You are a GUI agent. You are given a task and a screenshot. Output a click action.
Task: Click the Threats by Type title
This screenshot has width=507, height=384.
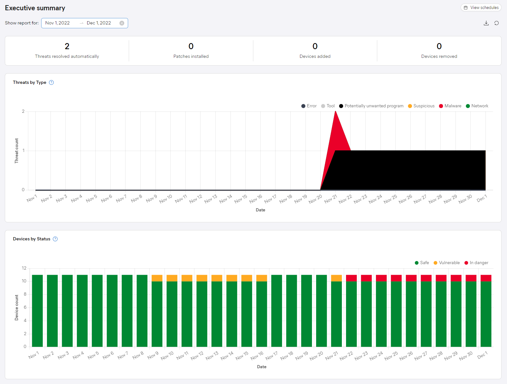click(x=30, y=83)
